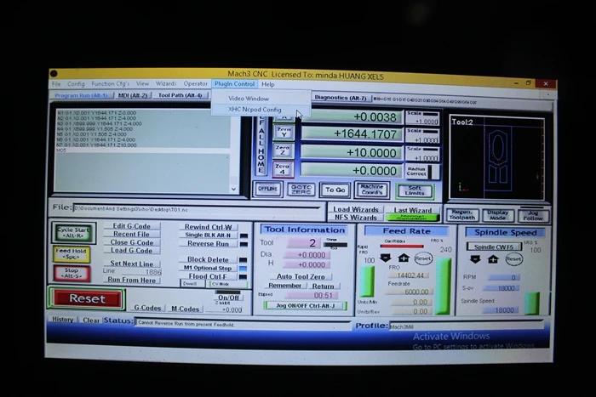Click Zero 4 axis button

pos(283,169)
